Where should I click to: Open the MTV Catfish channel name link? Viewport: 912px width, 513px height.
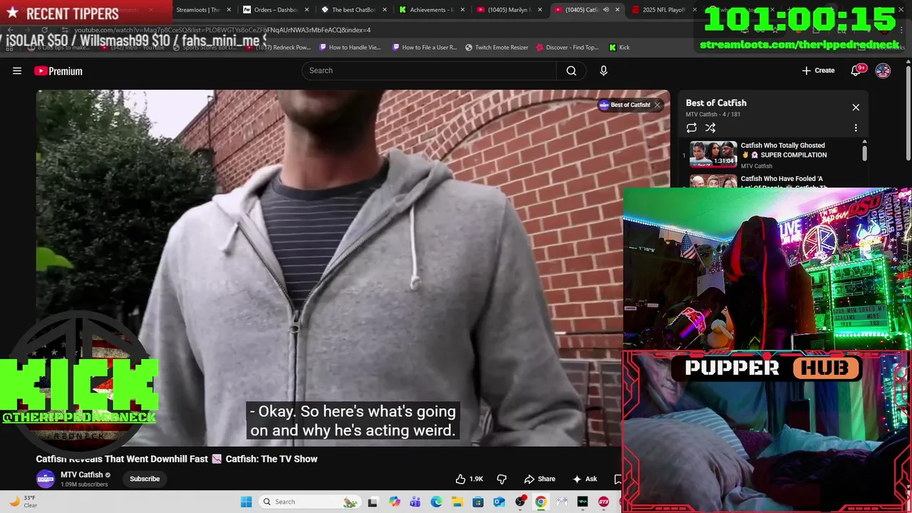pos(81,475)
